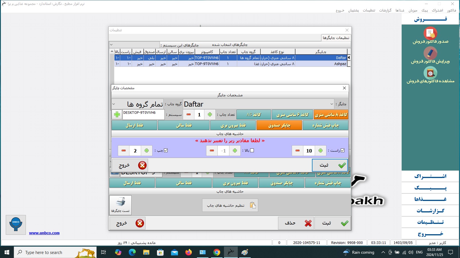Open the اشتراک menu

(437, 10)
